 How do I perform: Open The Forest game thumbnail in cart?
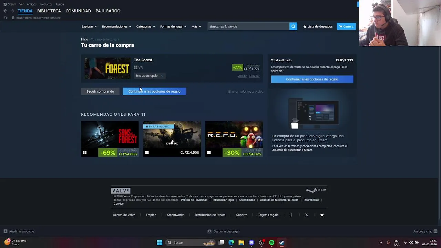click(x=107, y=69)
